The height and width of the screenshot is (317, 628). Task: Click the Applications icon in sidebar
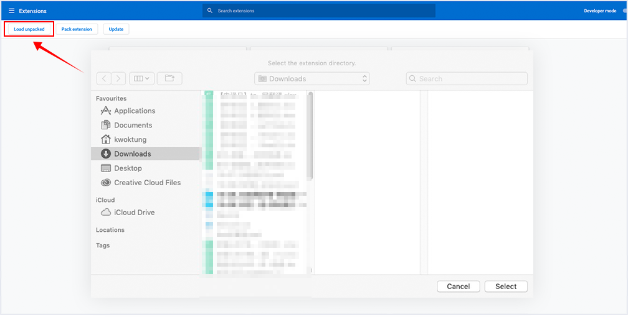click(x=106, y=111)
